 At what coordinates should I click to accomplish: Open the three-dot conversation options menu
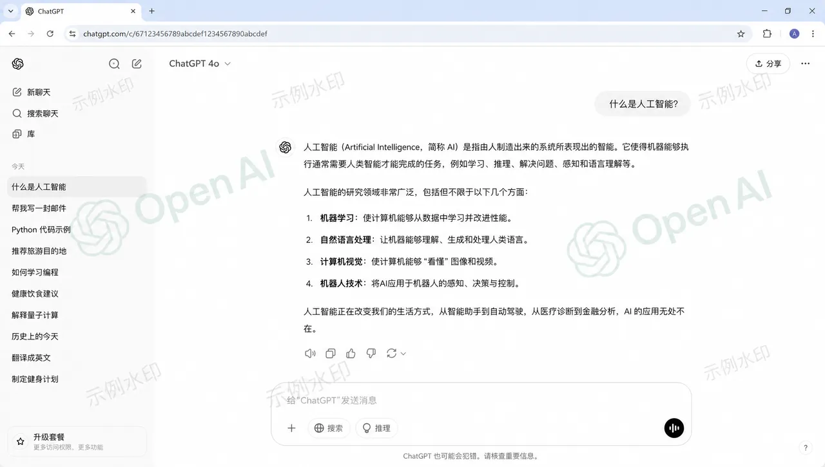pos(805,64)
